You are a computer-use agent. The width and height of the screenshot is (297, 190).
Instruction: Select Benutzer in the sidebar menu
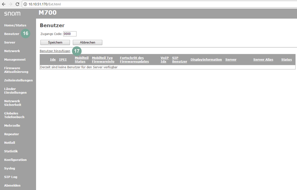pyautogui.click(x=12, y=34)
